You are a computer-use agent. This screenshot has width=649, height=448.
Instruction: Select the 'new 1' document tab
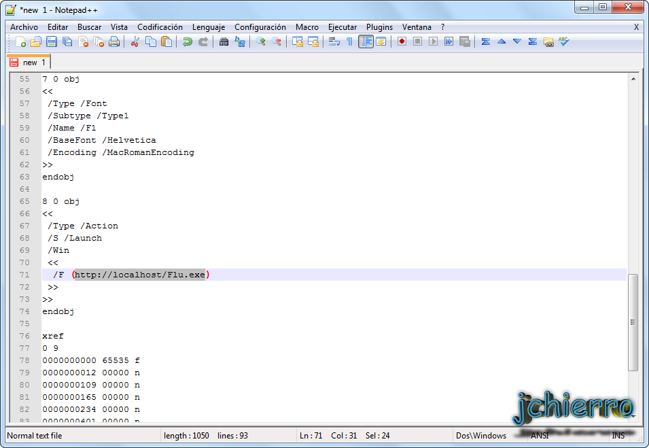[x=29, y=62]
